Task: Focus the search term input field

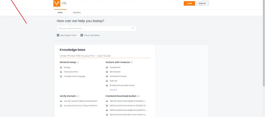Action: coord(97,28)
